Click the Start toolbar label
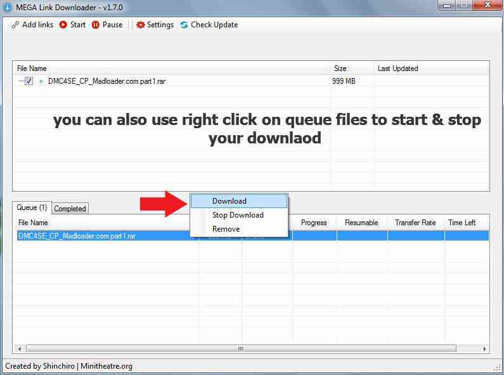Screen dimensions: 504x375 78,25
